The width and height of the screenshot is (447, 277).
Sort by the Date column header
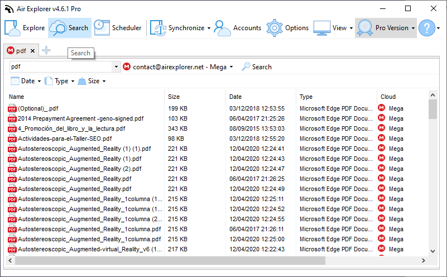click(235, 97)
